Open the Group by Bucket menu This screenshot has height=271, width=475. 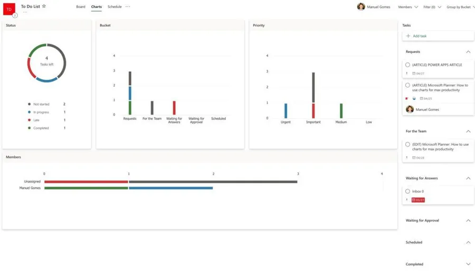pyautogui.click(x=459, y=7)
